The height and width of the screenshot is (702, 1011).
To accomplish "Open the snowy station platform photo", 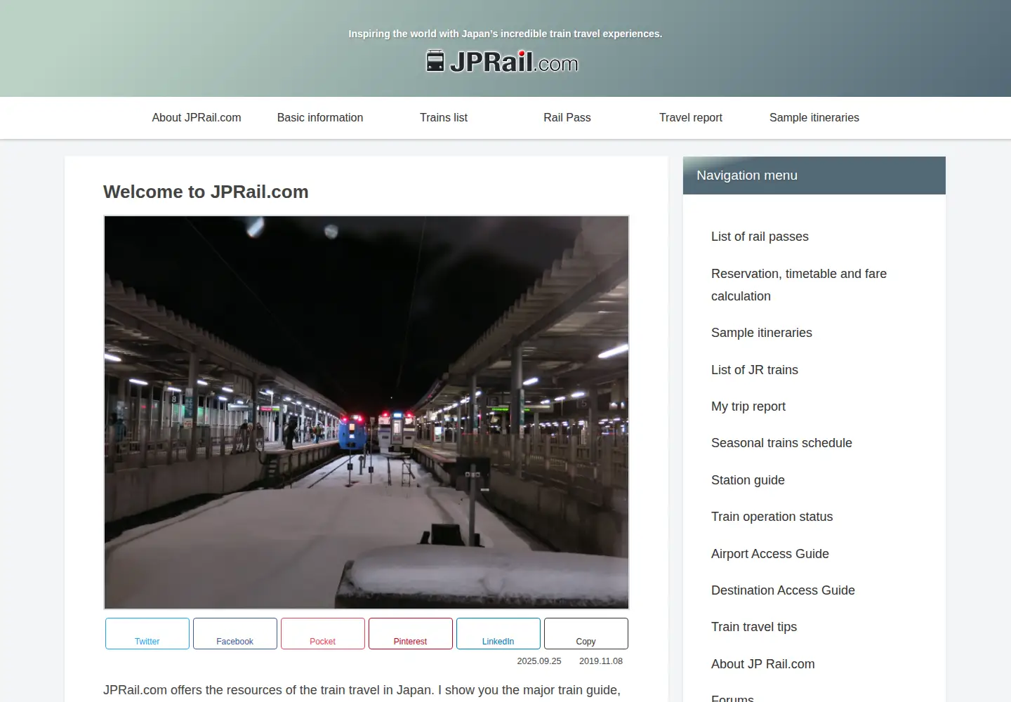I will coord(366,412).
